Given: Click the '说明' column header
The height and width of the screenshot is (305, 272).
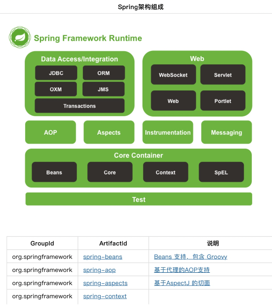Looking at the screenshot, I should 213,243.
